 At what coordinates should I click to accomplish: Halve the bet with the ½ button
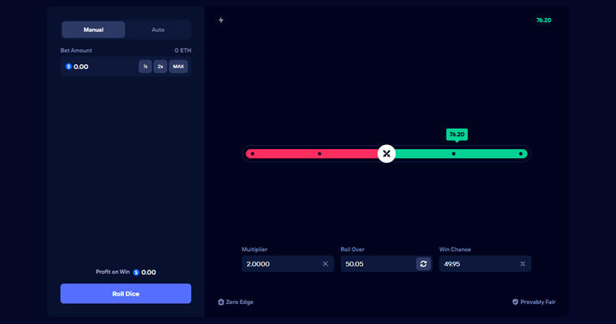[145, 66]
